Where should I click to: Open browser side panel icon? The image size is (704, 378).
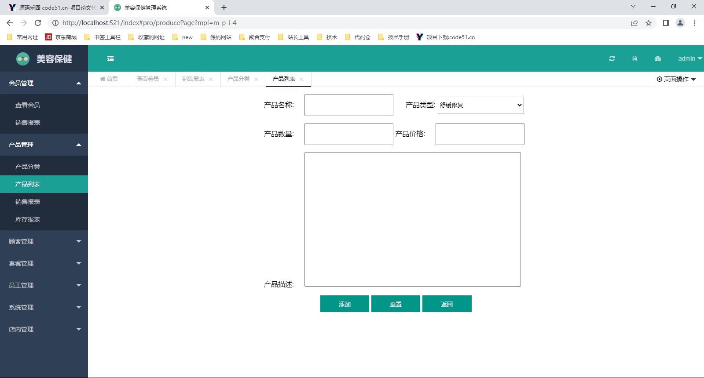click(666, 23)
